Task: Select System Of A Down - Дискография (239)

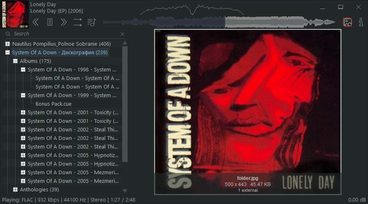Action: [60, 53]
